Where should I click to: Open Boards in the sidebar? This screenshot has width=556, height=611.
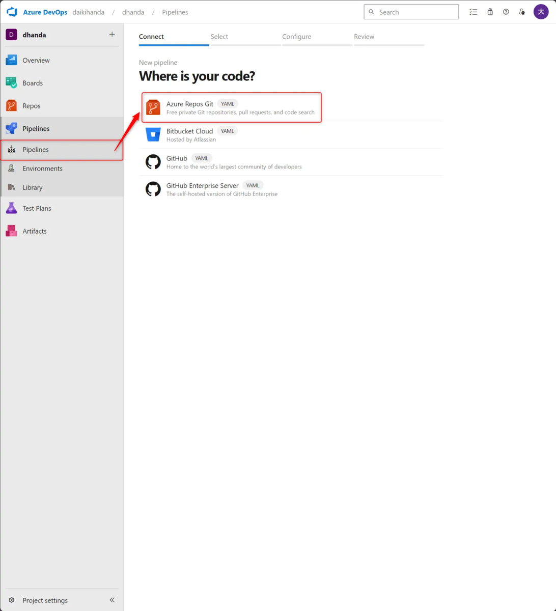(x=62, y=83)
